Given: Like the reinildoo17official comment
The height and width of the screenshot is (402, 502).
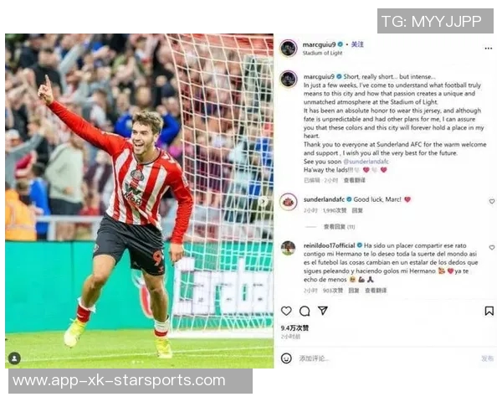Looking at the screenshot, I should click(x=492, y=248).
